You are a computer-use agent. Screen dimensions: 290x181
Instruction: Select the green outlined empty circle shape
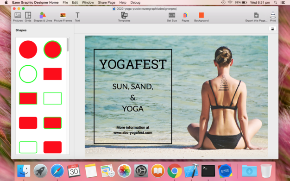(x=28, y=74)
